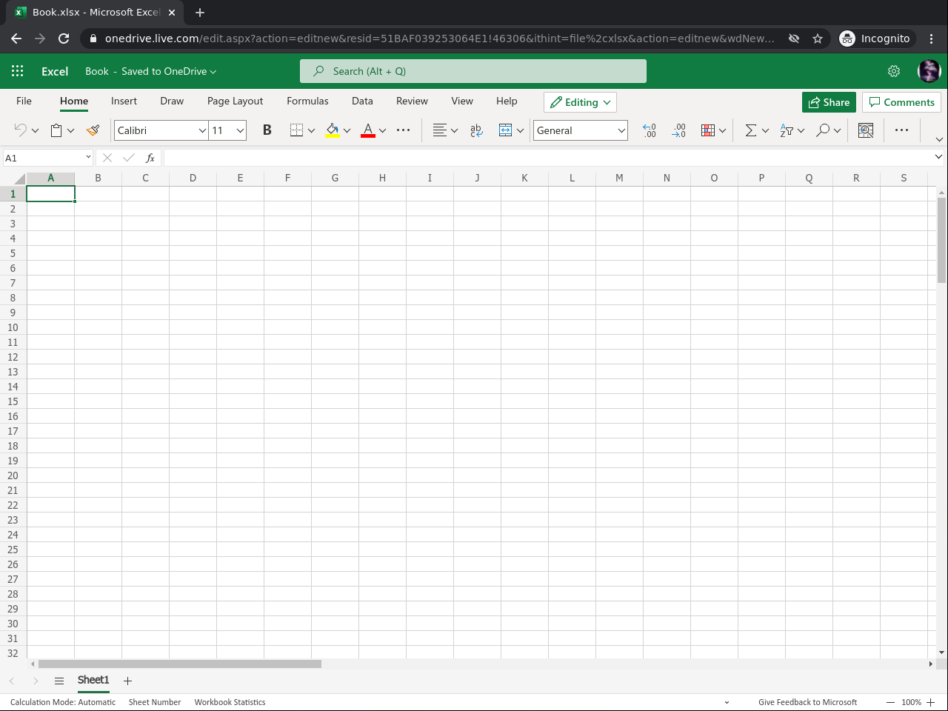Click the formula bar input field
948x711 pixels.
tap(548, 158)
